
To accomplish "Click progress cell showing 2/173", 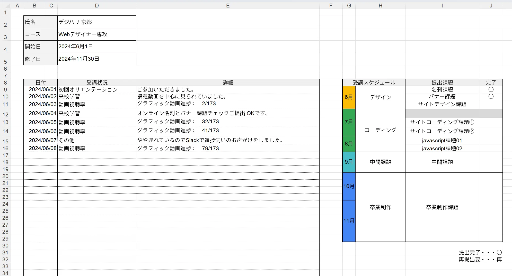I will pyautogui.click(x=228, y=104).
